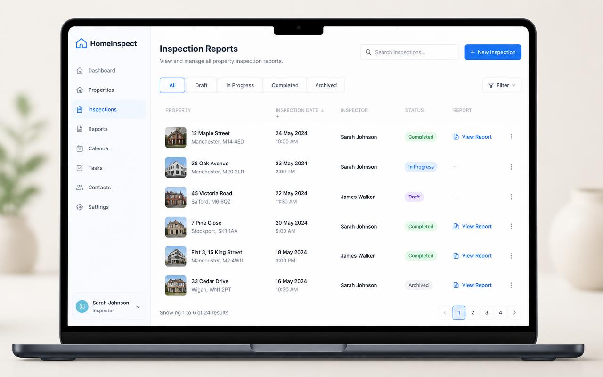Switch to the In Progress tab
The width and height of the screenshot is (603, 377).
(x=240, y=85)
